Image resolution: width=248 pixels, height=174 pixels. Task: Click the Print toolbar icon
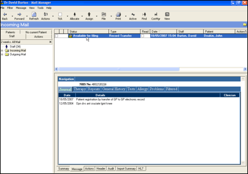pyautogui.click(x=118, y=14)
